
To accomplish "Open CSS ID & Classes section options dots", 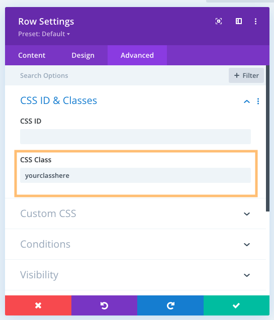I will coord(258,101).
